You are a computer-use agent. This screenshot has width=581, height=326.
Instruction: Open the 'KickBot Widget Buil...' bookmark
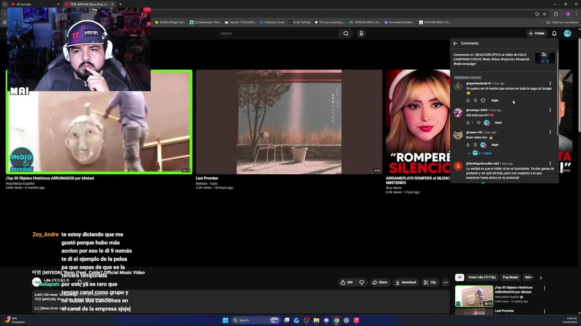[x=170, y=22]
